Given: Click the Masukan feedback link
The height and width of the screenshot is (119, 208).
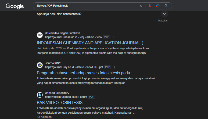Looking at the screenshot, I should coord(163,21).
